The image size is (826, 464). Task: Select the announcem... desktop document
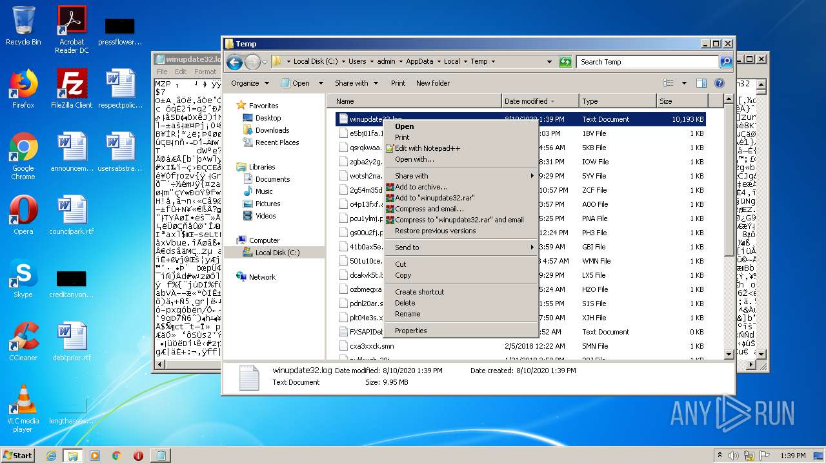(72, 152)
